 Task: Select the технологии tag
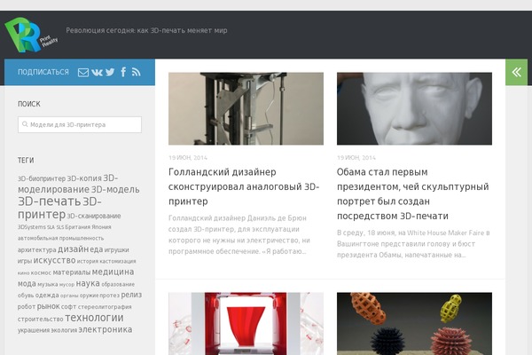coord(94,318)
